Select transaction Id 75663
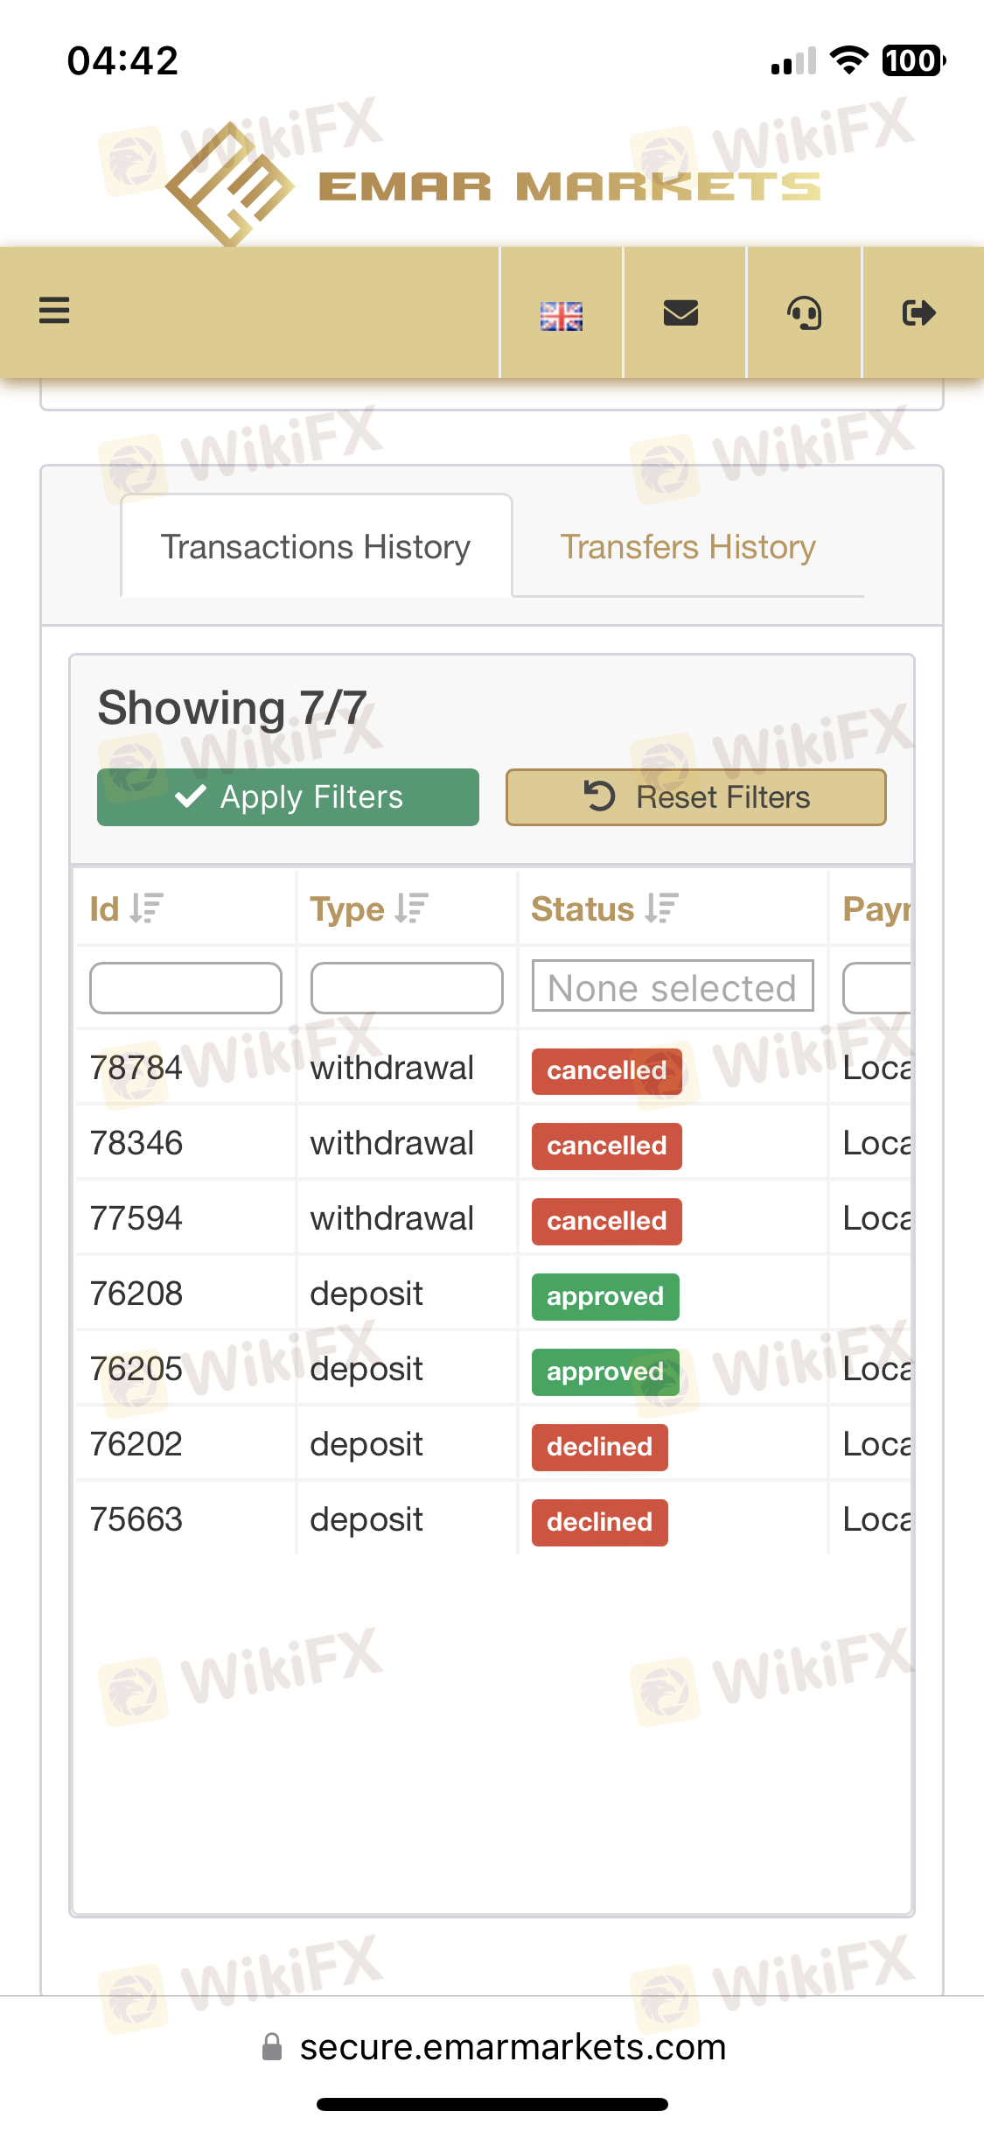 point(136,1519)
